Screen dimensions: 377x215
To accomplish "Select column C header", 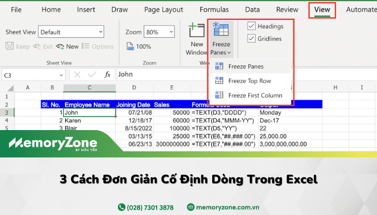I will tap(89, 88).
